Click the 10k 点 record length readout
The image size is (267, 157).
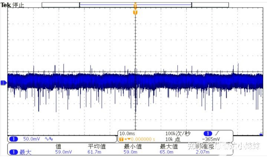(173, 139)
